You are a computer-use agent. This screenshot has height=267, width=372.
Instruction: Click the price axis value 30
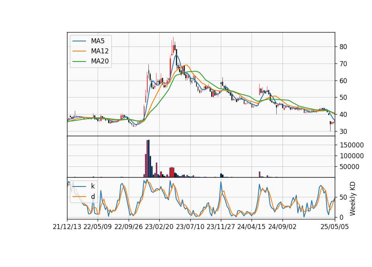click(343, 132)
